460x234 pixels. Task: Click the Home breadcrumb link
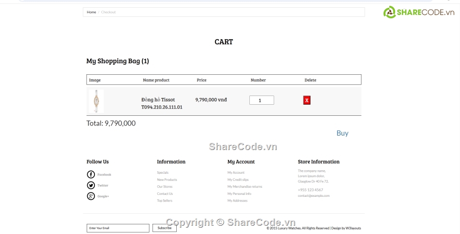(92, 12)
